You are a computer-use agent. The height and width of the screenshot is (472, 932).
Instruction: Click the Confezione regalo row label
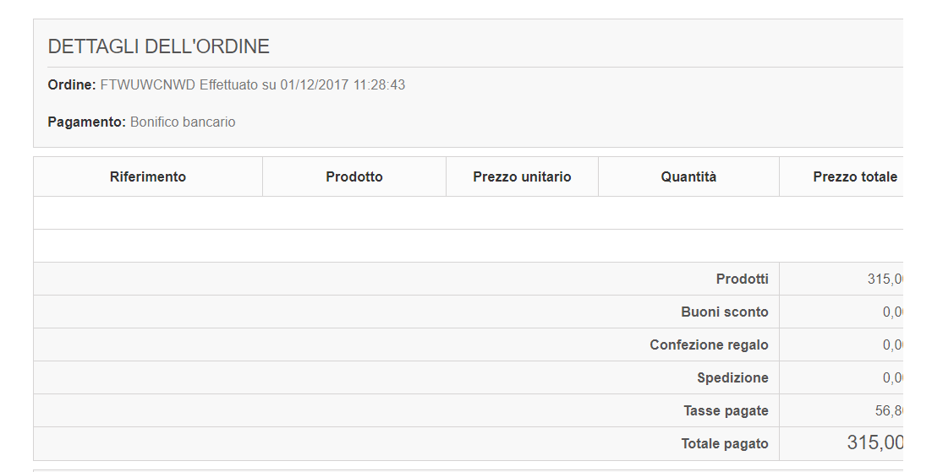coord(709,345)
